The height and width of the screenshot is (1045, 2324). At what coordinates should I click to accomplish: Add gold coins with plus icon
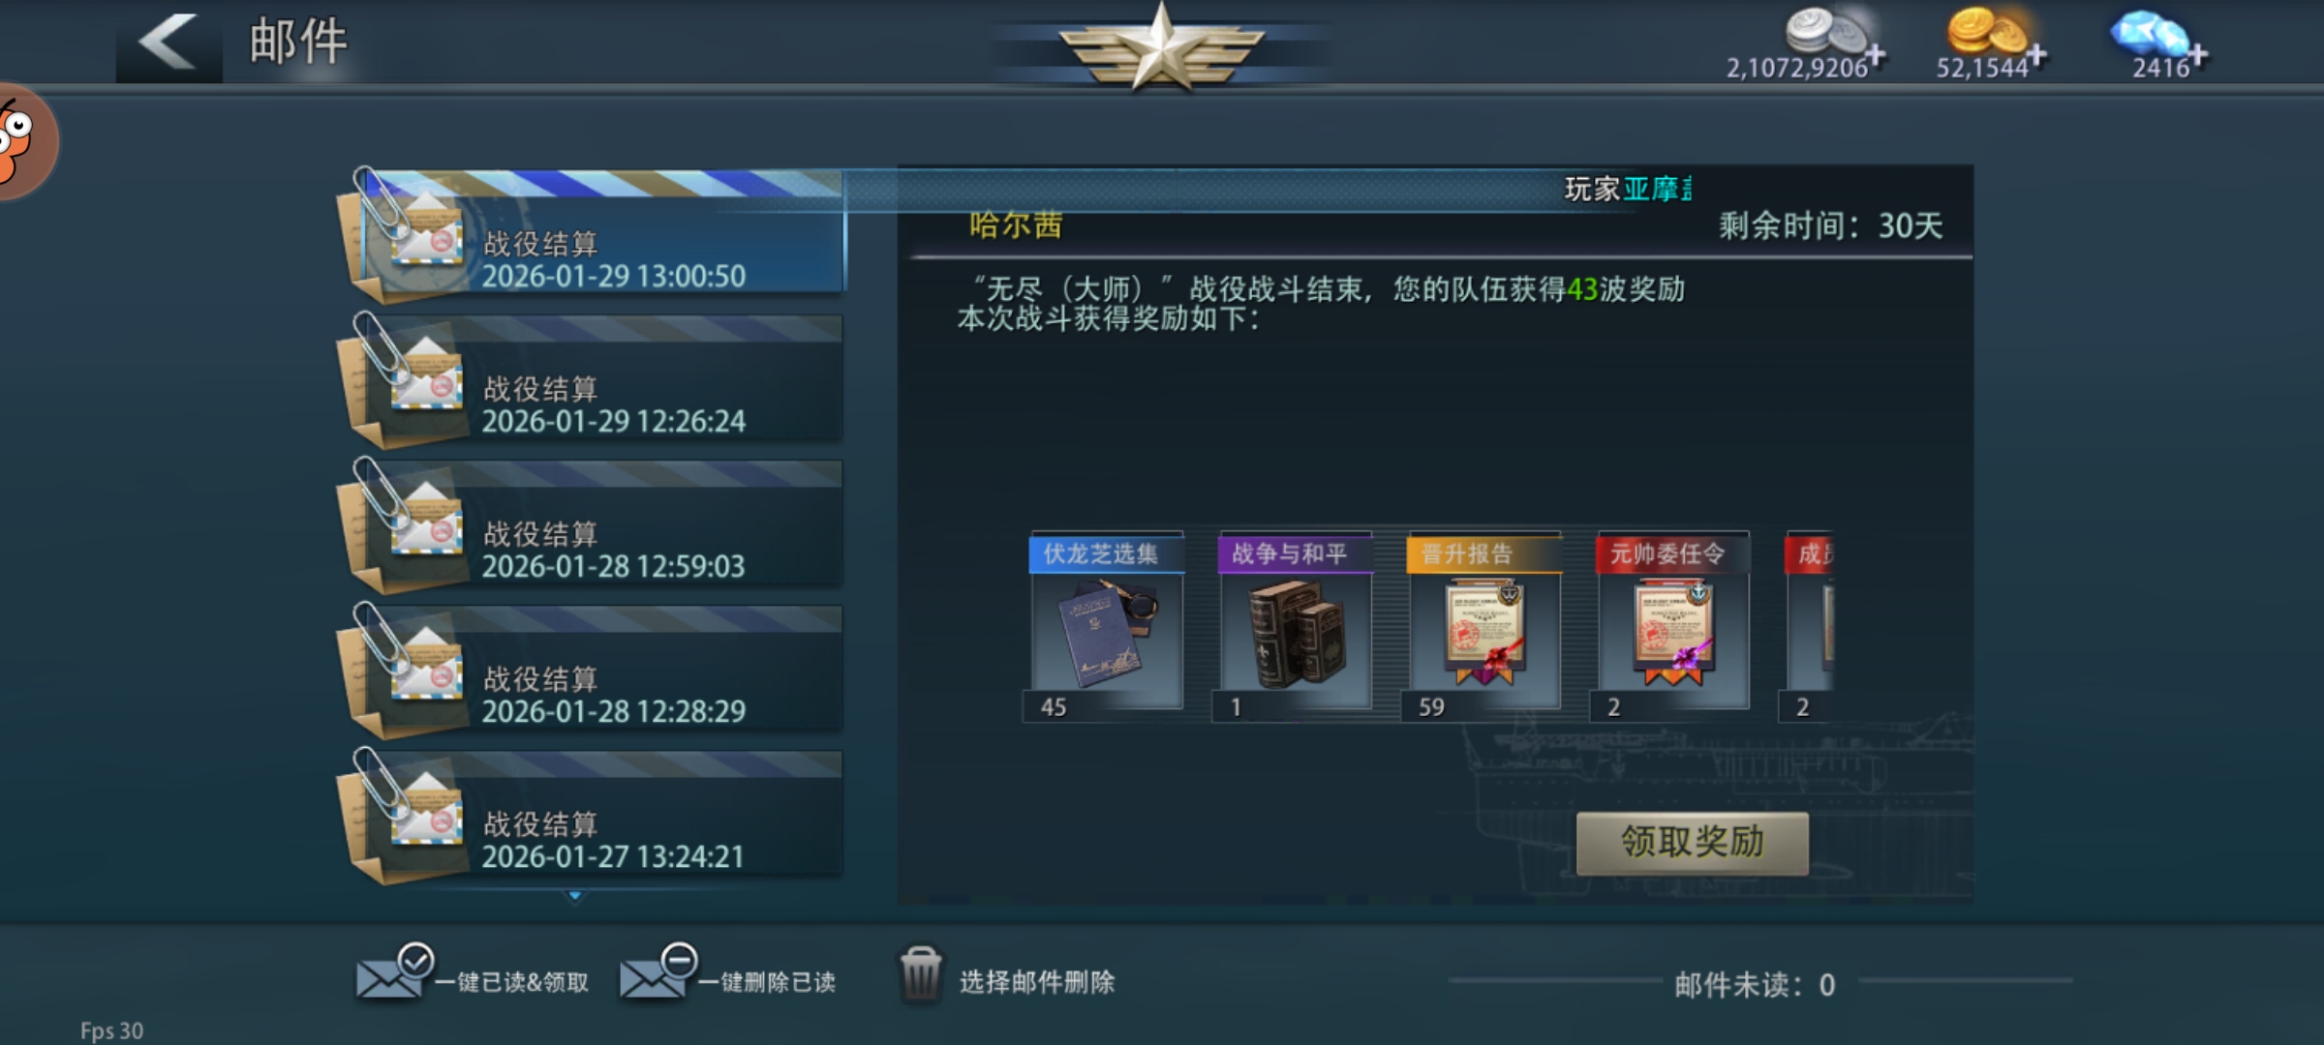(x=2037, y=56)
